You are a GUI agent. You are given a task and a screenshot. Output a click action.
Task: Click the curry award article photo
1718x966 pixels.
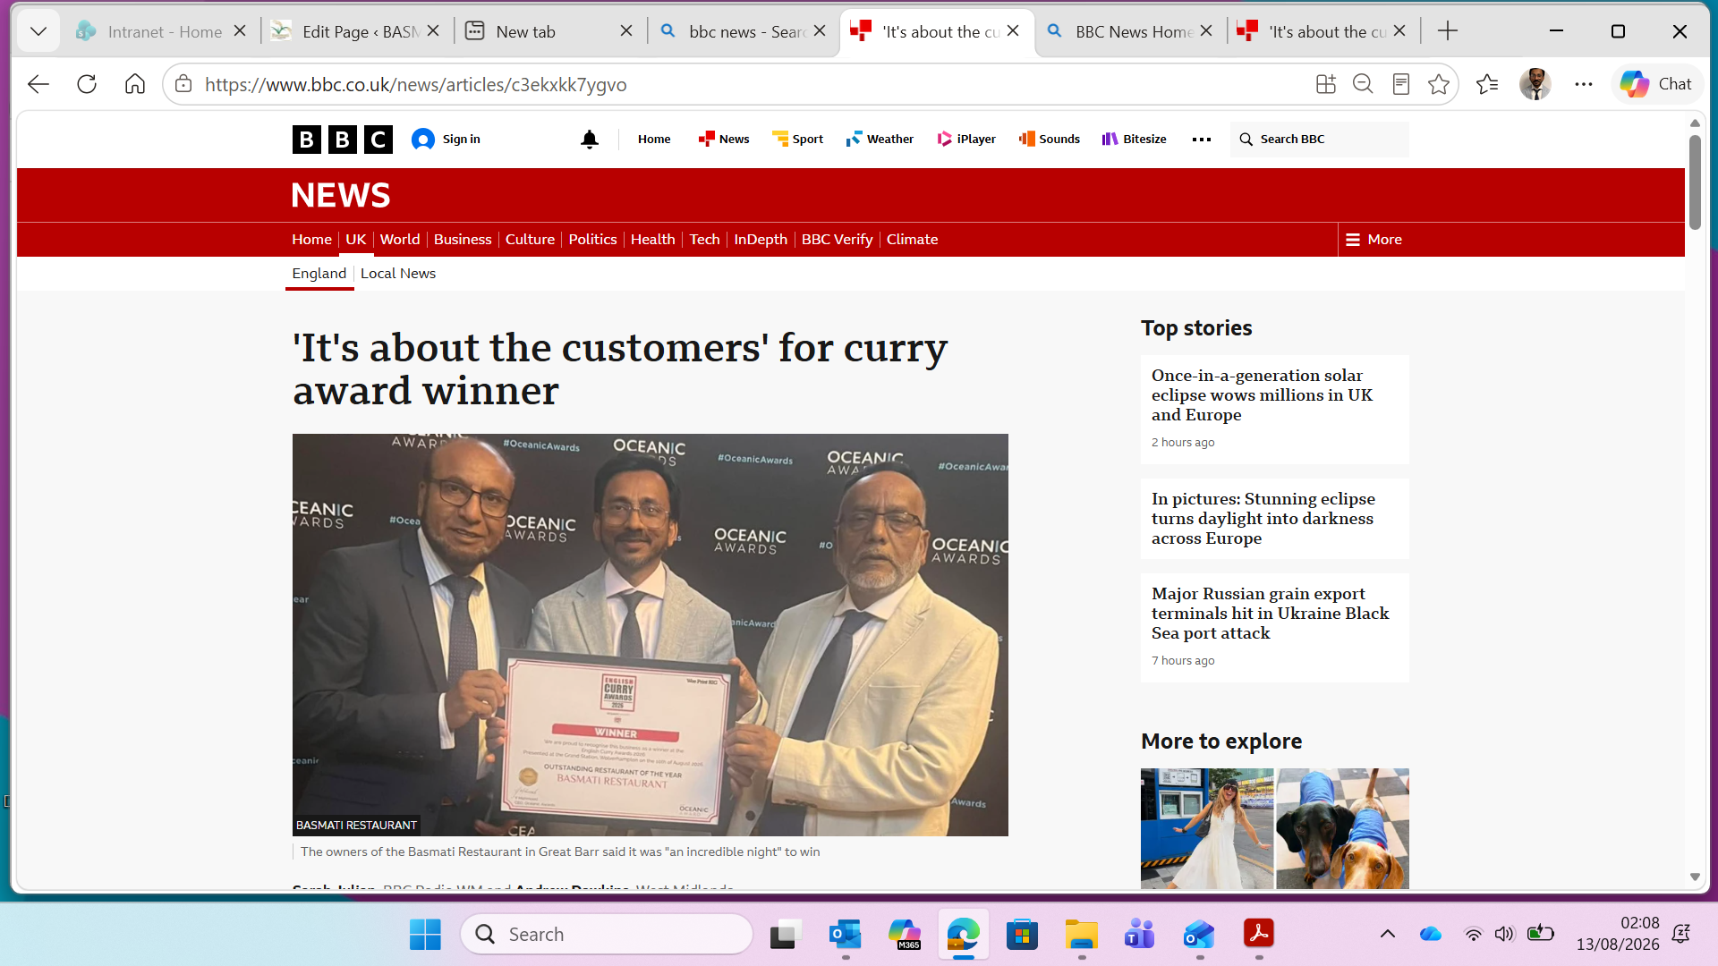click(x=650, y=635)
